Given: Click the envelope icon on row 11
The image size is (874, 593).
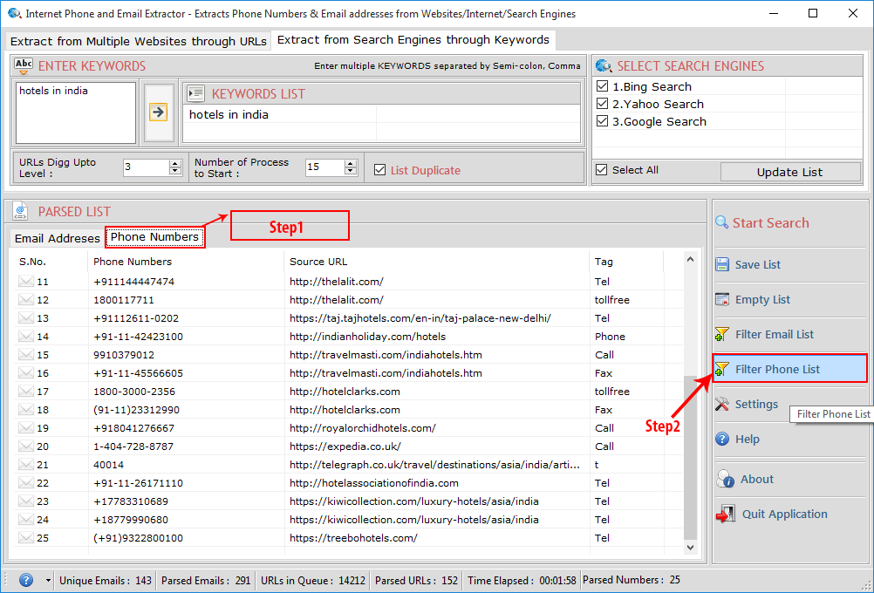Looking at the screenshot, I should (25, 282).
